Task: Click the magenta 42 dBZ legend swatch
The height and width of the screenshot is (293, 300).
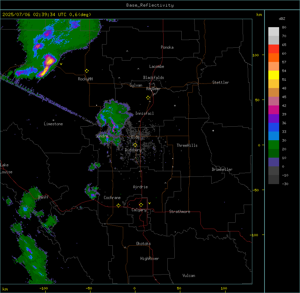Action: coord(274,110)
